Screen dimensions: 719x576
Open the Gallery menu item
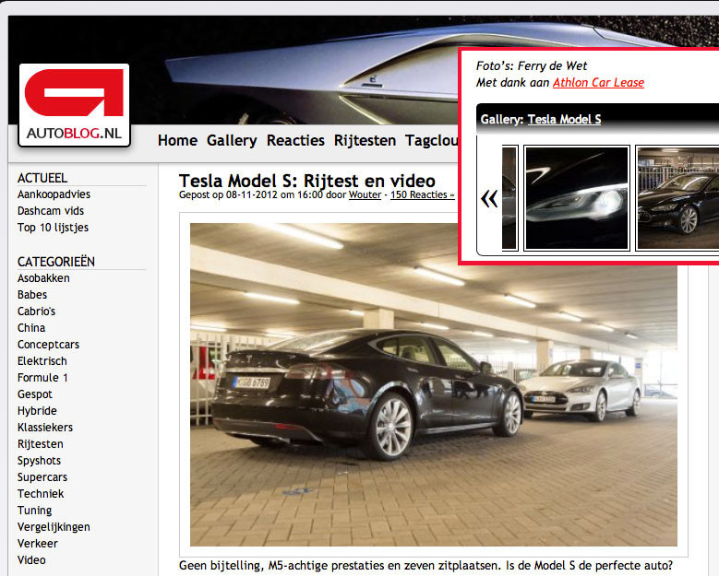coord(232,140)
